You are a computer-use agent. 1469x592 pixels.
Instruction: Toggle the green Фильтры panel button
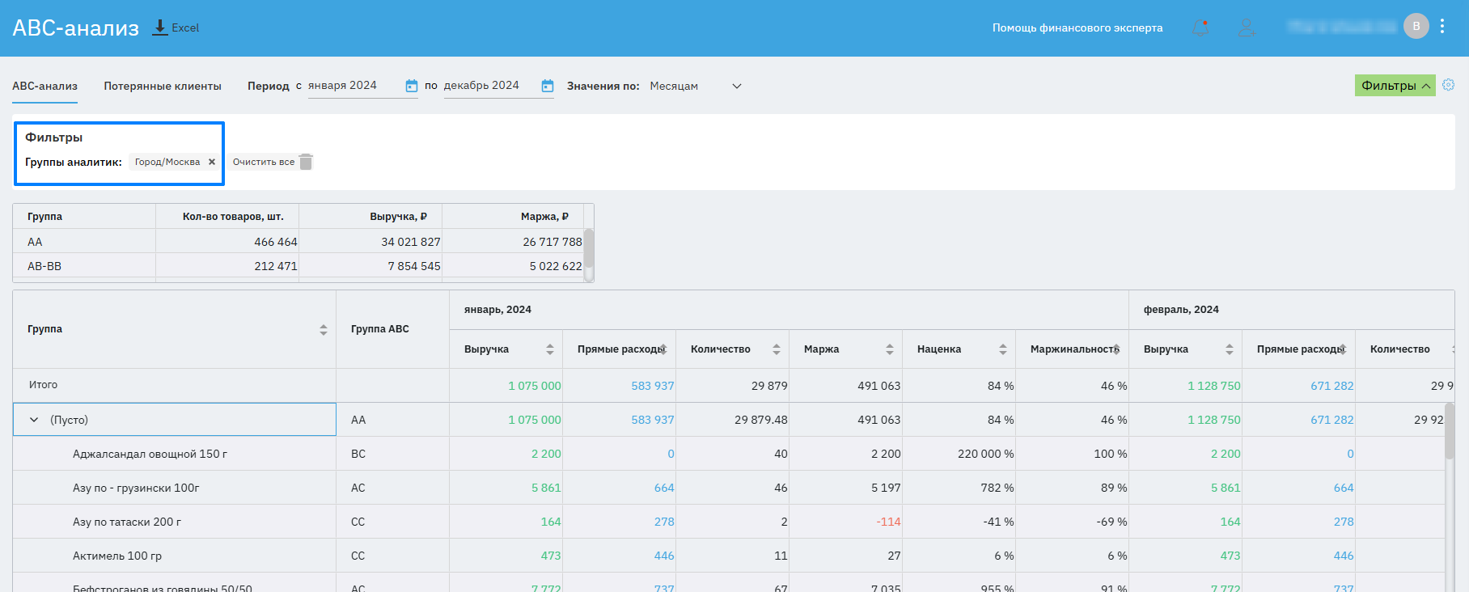1395,86
